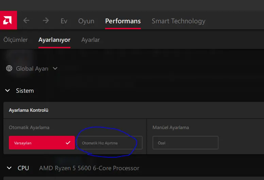Viewport: 264px width, 180px height.
Task: Select the Varsayılan tuning option
Action: point(42,143)
